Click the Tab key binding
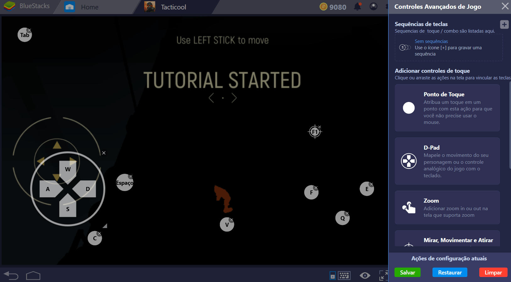Image resolution: width=511 pixels, height=282 pixels. point(24,35)
